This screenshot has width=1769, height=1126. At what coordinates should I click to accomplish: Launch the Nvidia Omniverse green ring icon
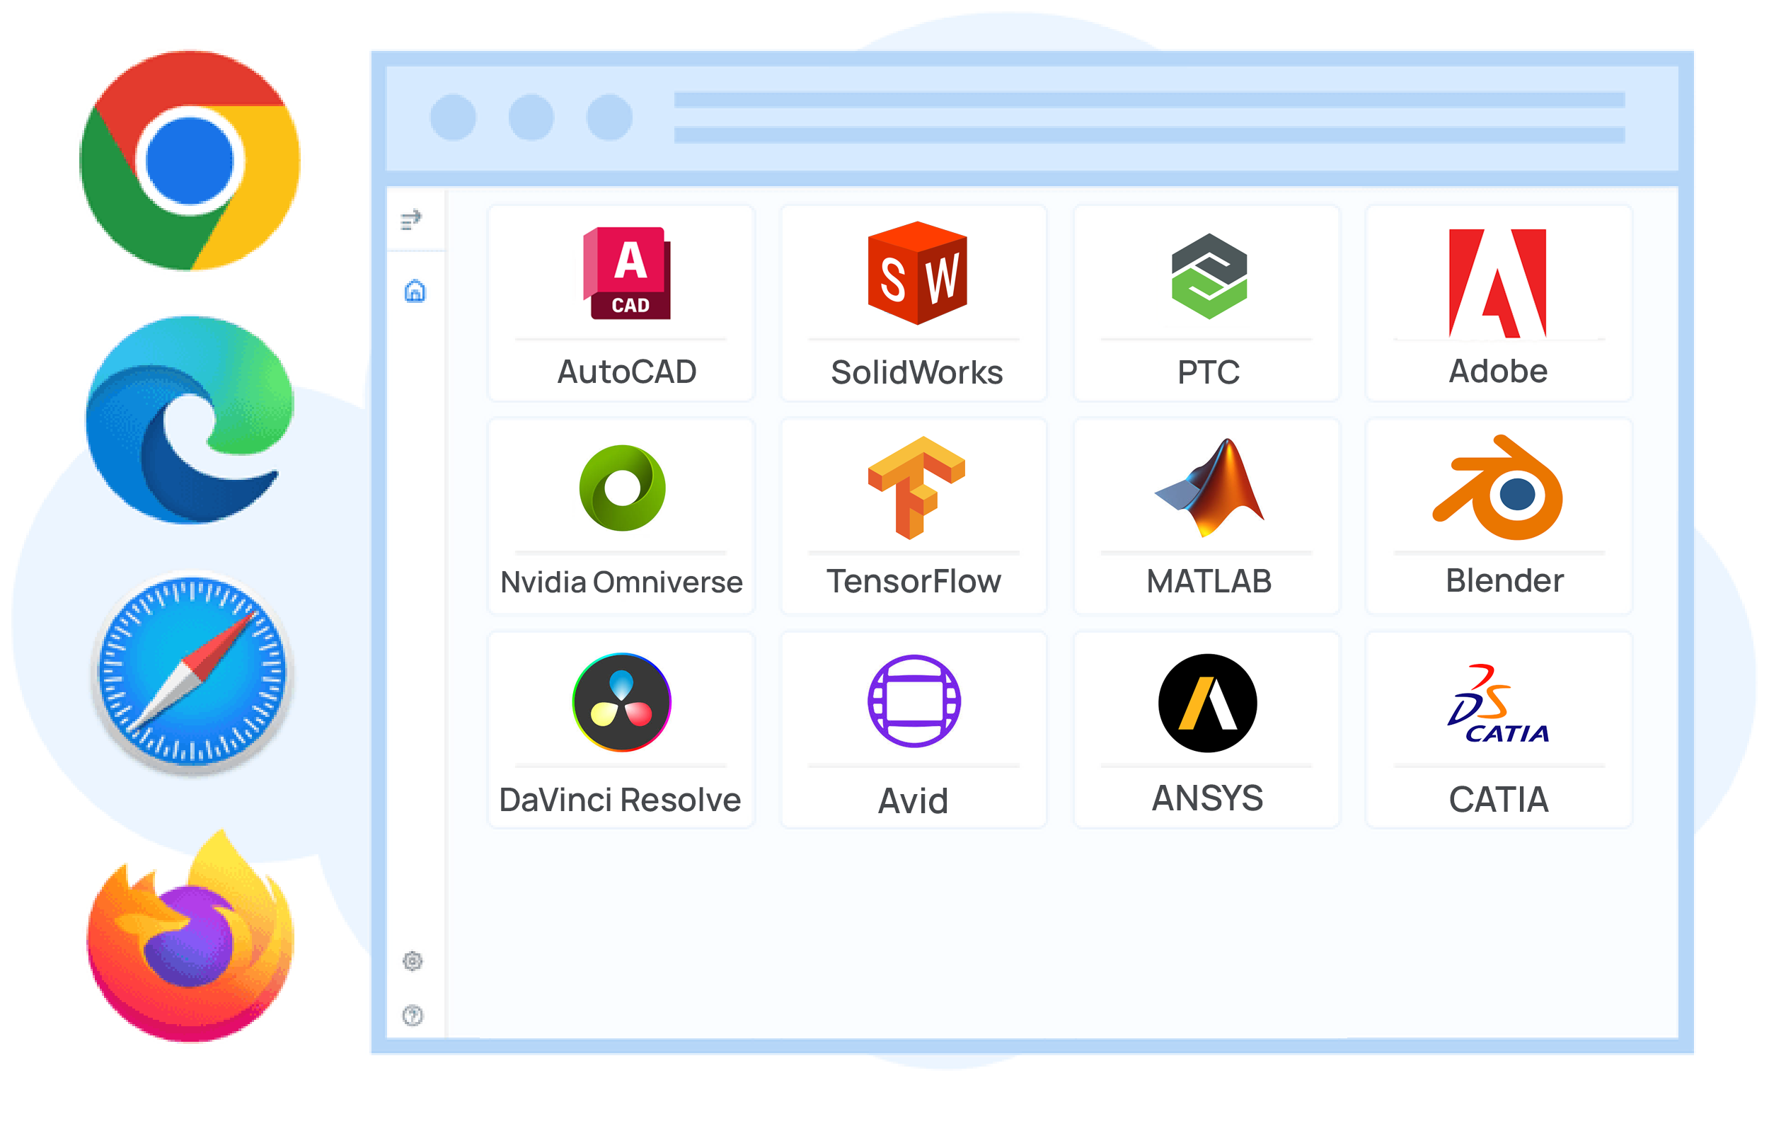[622, 488]
